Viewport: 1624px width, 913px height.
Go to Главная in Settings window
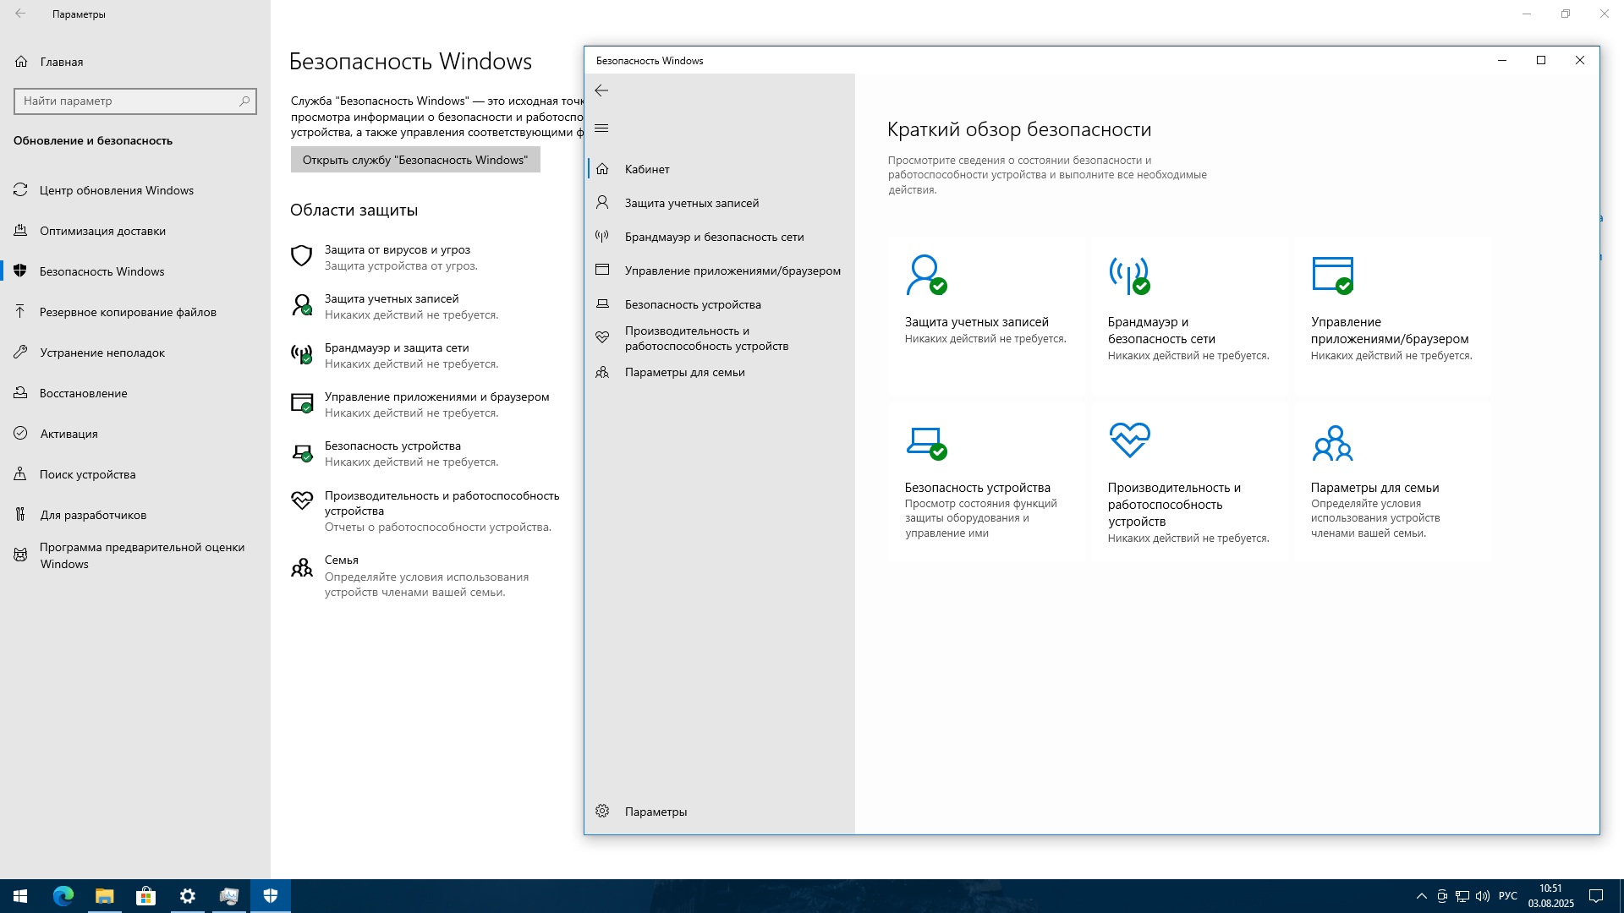pyautogui.click(x=135, y=62)
